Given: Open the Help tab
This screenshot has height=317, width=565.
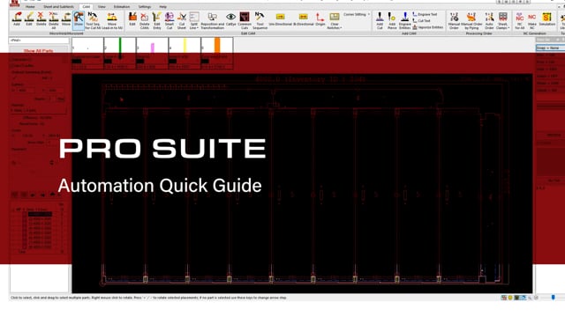Looking at the screenshot, I should [x=162, y=7].
